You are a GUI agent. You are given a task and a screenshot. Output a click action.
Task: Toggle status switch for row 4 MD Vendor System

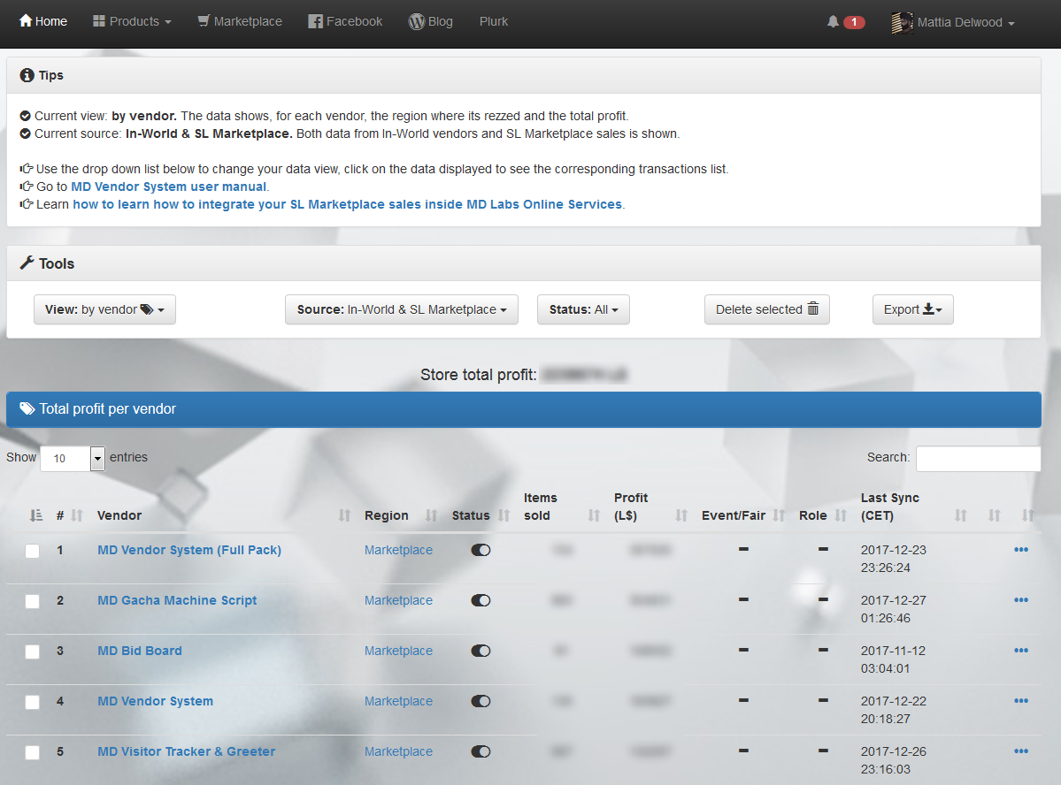(481, 701)
